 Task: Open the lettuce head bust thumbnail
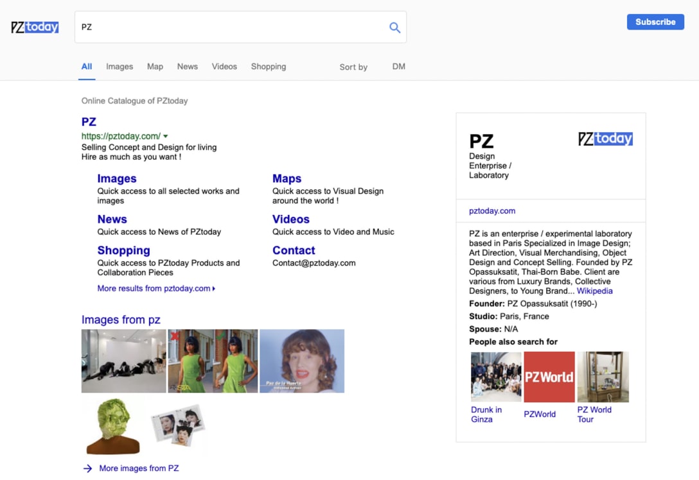(113, 426)
